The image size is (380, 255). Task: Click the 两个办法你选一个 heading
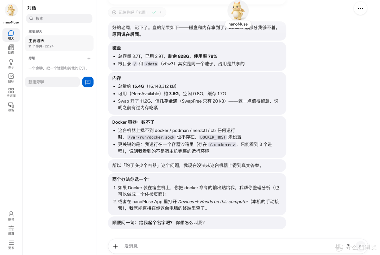[x=131, y=179]
